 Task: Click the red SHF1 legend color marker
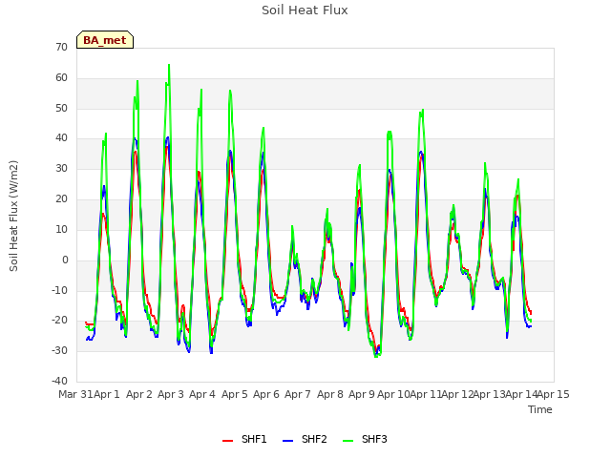[227, 441]
